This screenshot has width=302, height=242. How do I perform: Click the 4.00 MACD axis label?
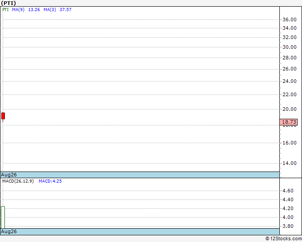tap(288, 217)
